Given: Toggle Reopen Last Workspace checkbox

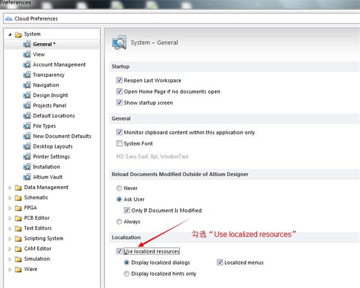Looking at the screenshot, I should click(x=119, y=80).
